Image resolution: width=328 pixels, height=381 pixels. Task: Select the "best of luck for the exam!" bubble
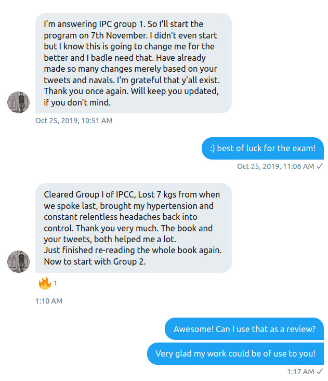coord(263,148)
